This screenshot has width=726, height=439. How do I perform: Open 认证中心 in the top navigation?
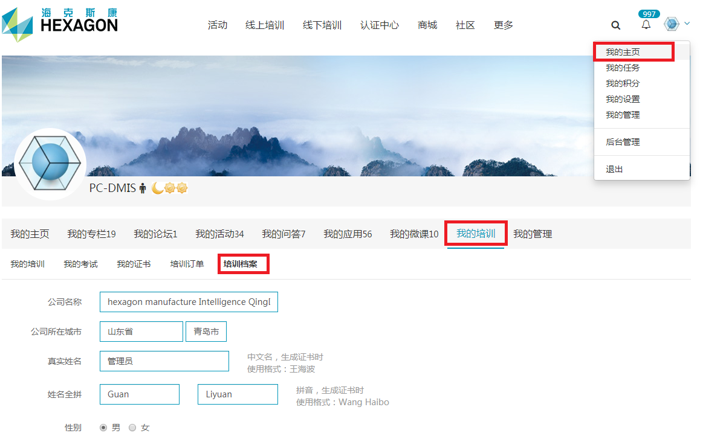[380, 25]
